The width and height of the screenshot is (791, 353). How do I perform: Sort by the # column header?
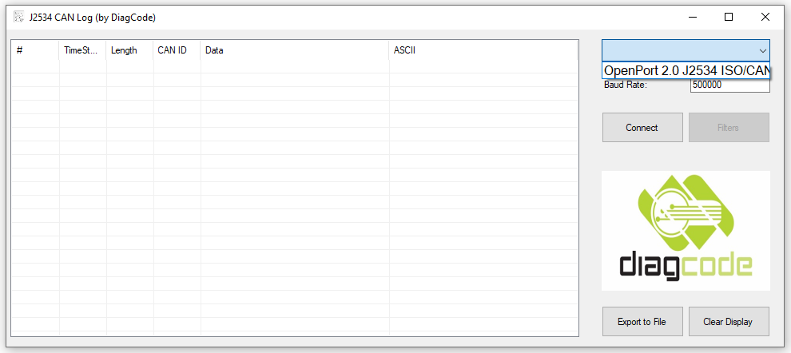[x=35, y=50]
